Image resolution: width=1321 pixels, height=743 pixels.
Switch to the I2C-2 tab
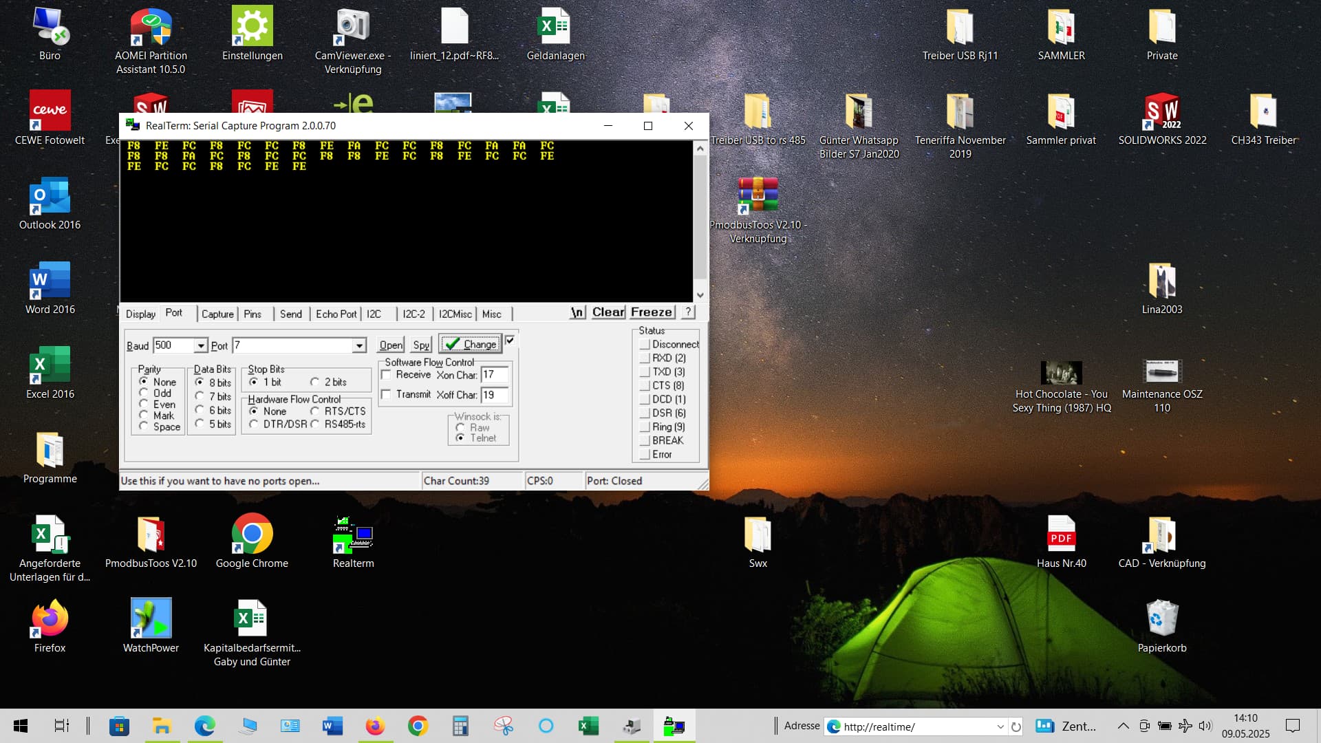click(414, 314)
